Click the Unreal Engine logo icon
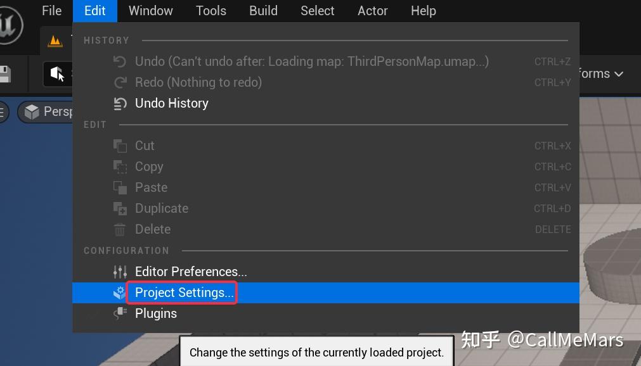 point(10,25)
